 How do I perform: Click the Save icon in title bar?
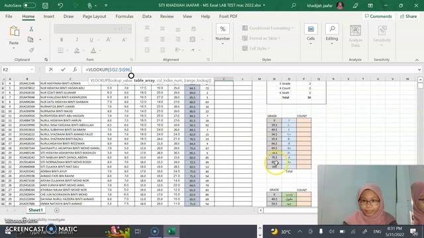click(45, 5)
